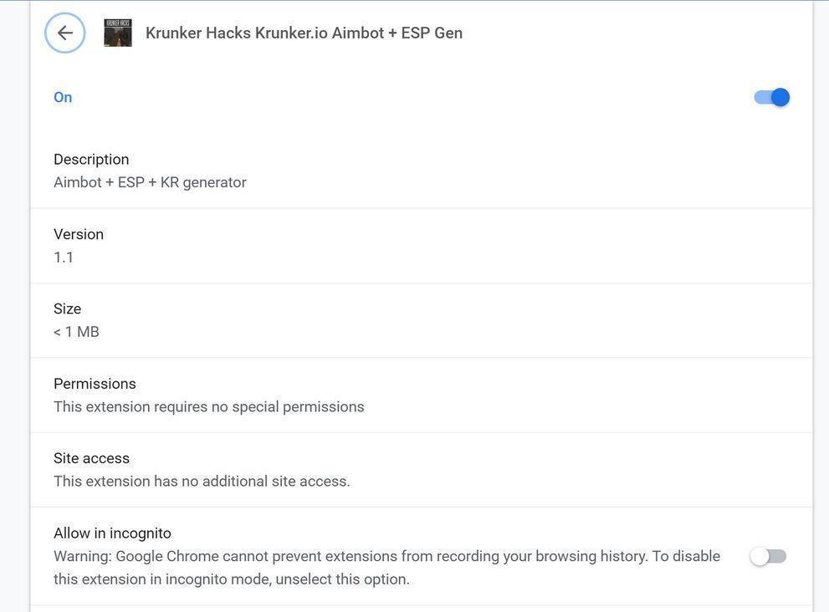Click the '< 1 MB' size value

76,332
